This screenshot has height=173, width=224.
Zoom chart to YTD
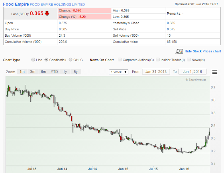(x=54, y=72)
